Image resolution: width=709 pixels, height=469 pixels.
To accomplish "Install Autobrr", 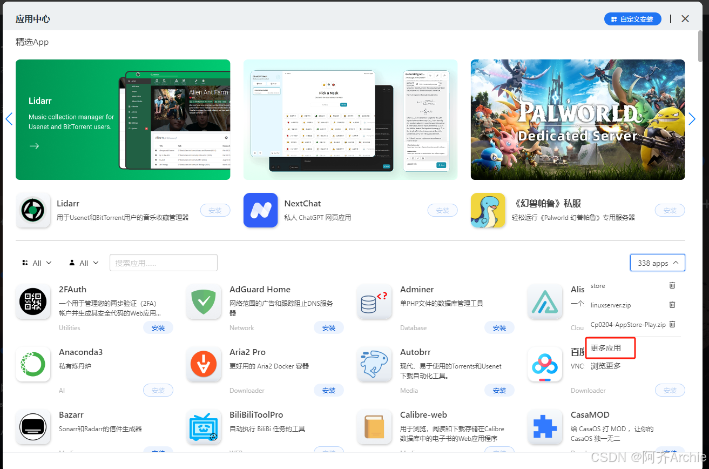I will (499, 390).
